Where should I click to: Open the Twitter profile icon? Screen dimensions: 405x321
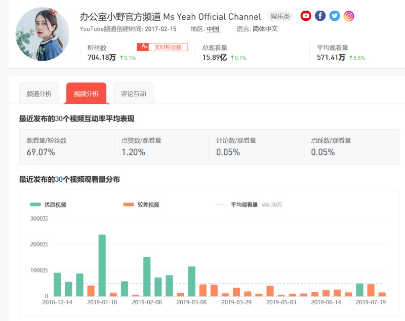tap(334, 16)
